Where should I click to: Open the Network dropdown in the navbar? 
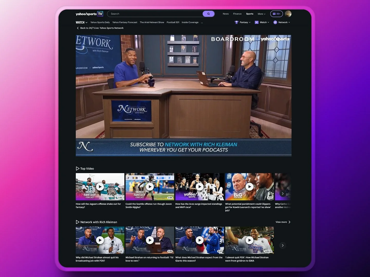(x=282, y=22)
